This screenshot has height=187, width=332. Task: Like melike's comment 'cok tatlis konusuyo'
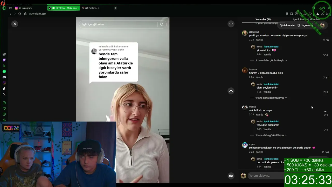(324, 115)
